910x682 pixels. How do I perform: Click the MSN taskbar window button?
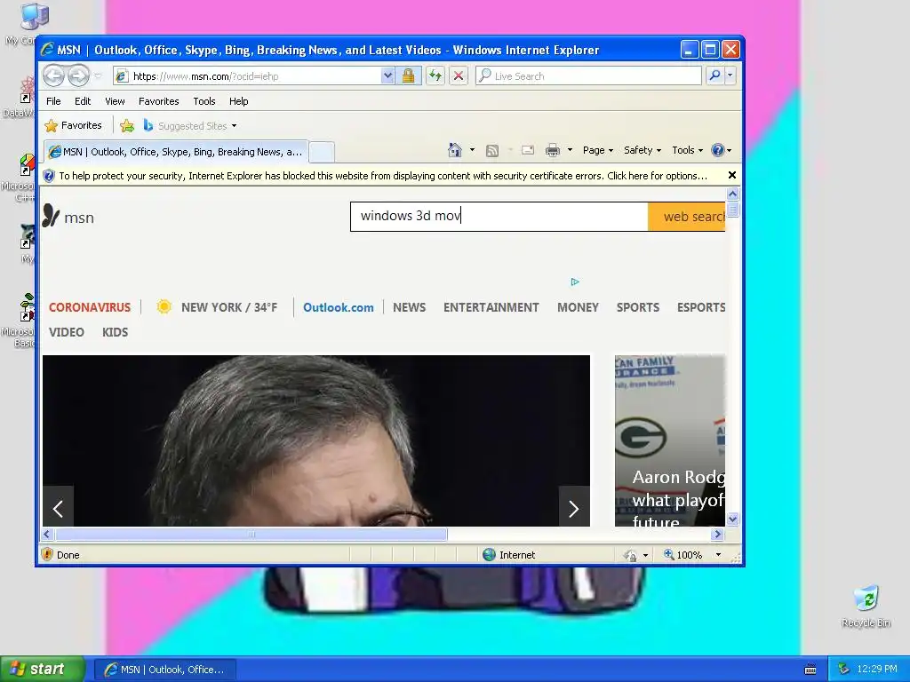pos(164,670)
